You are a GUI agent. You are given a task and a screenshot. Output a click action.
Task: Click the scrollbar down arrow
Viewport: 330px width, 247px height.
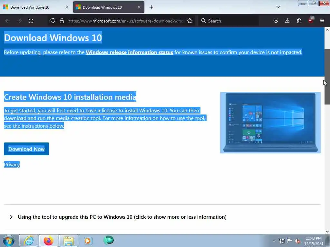pyautogui.click(x=327, y=232)
